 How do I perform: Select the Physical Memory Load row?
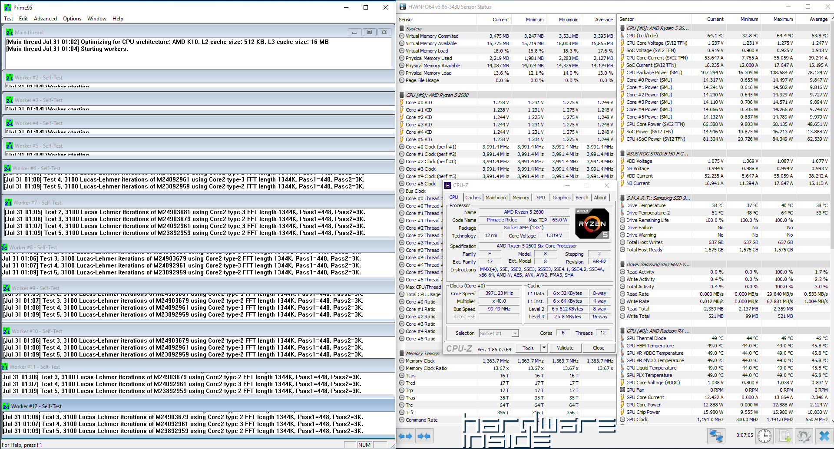[x=507, y=73]
